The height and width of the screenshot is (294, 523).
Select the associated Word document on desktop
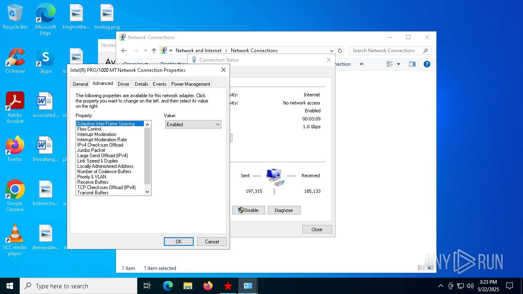45,105
